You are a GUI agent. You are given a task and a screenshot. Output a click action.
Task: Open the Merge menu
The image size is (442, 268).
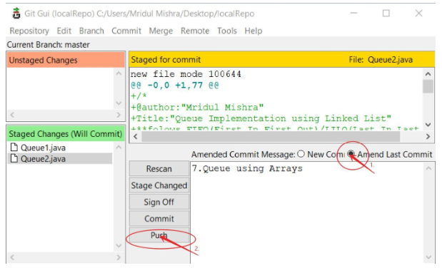[x=161, y=31]
